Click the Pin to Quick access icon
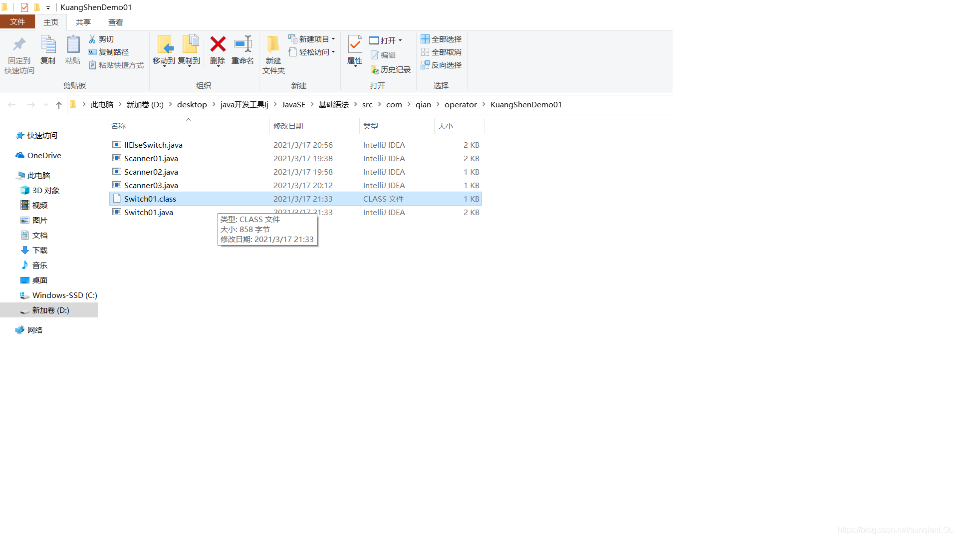This screenshot has width=958, height=539. point(19,44)
